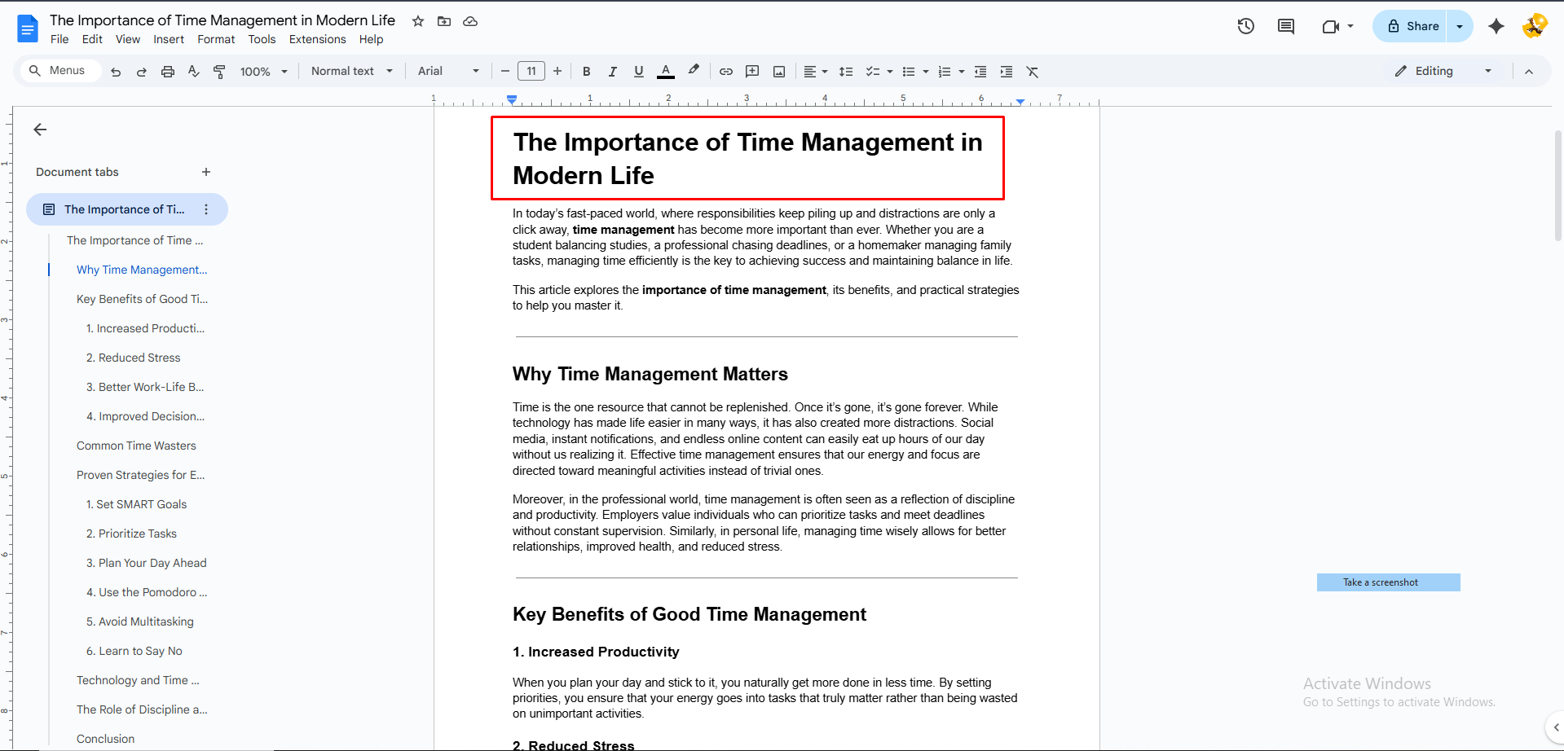The width and height of the screenshot is (1564, 751).
Task: Toggle Underline formatting
Action: (x=639, y=72)
